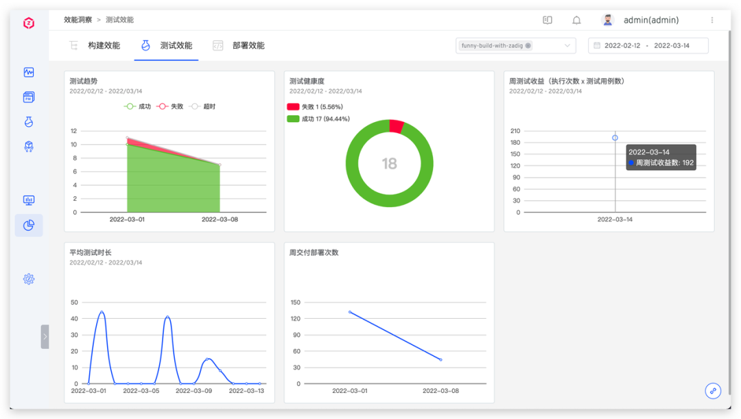This screenshot has height=419, width=741.
Task: Remove the funny-build-with-zadig tag
Action: point(528,45)
